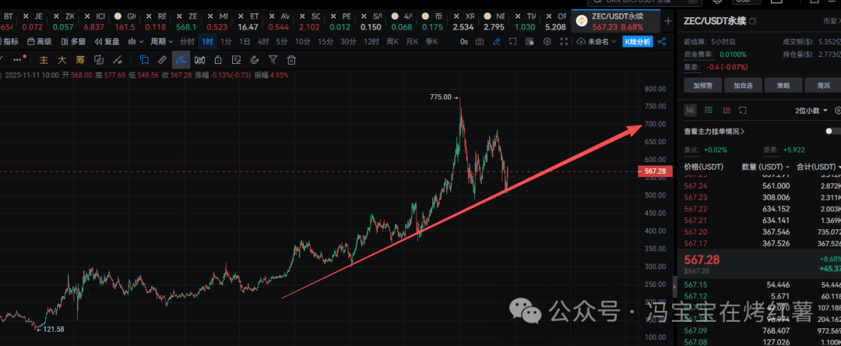Image resolution: width=841 pixels, height=346 pixels.
Task: Toggle the active line drawing tool
Action: (181, 59)
